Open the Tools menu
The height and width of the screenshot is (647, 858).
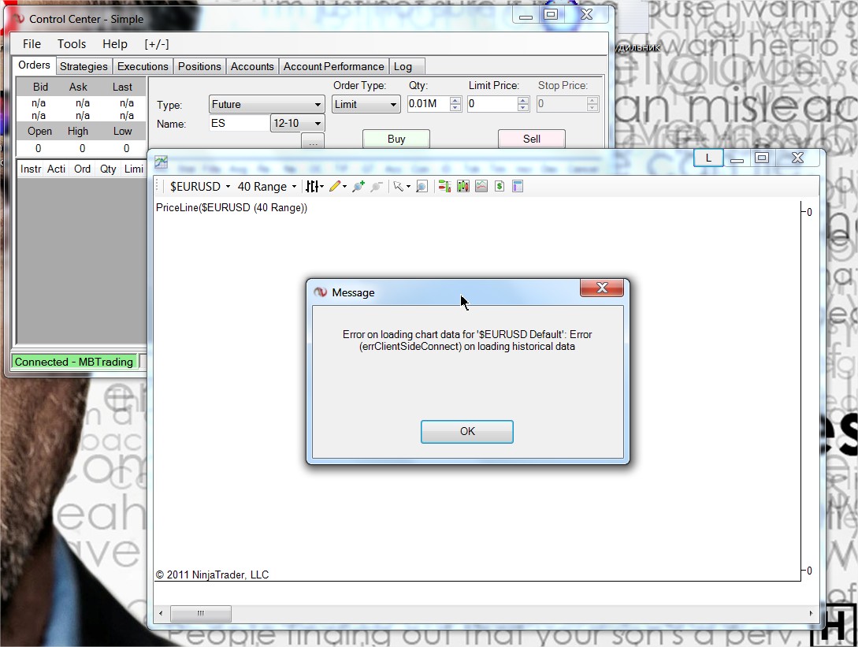point(72,44)
